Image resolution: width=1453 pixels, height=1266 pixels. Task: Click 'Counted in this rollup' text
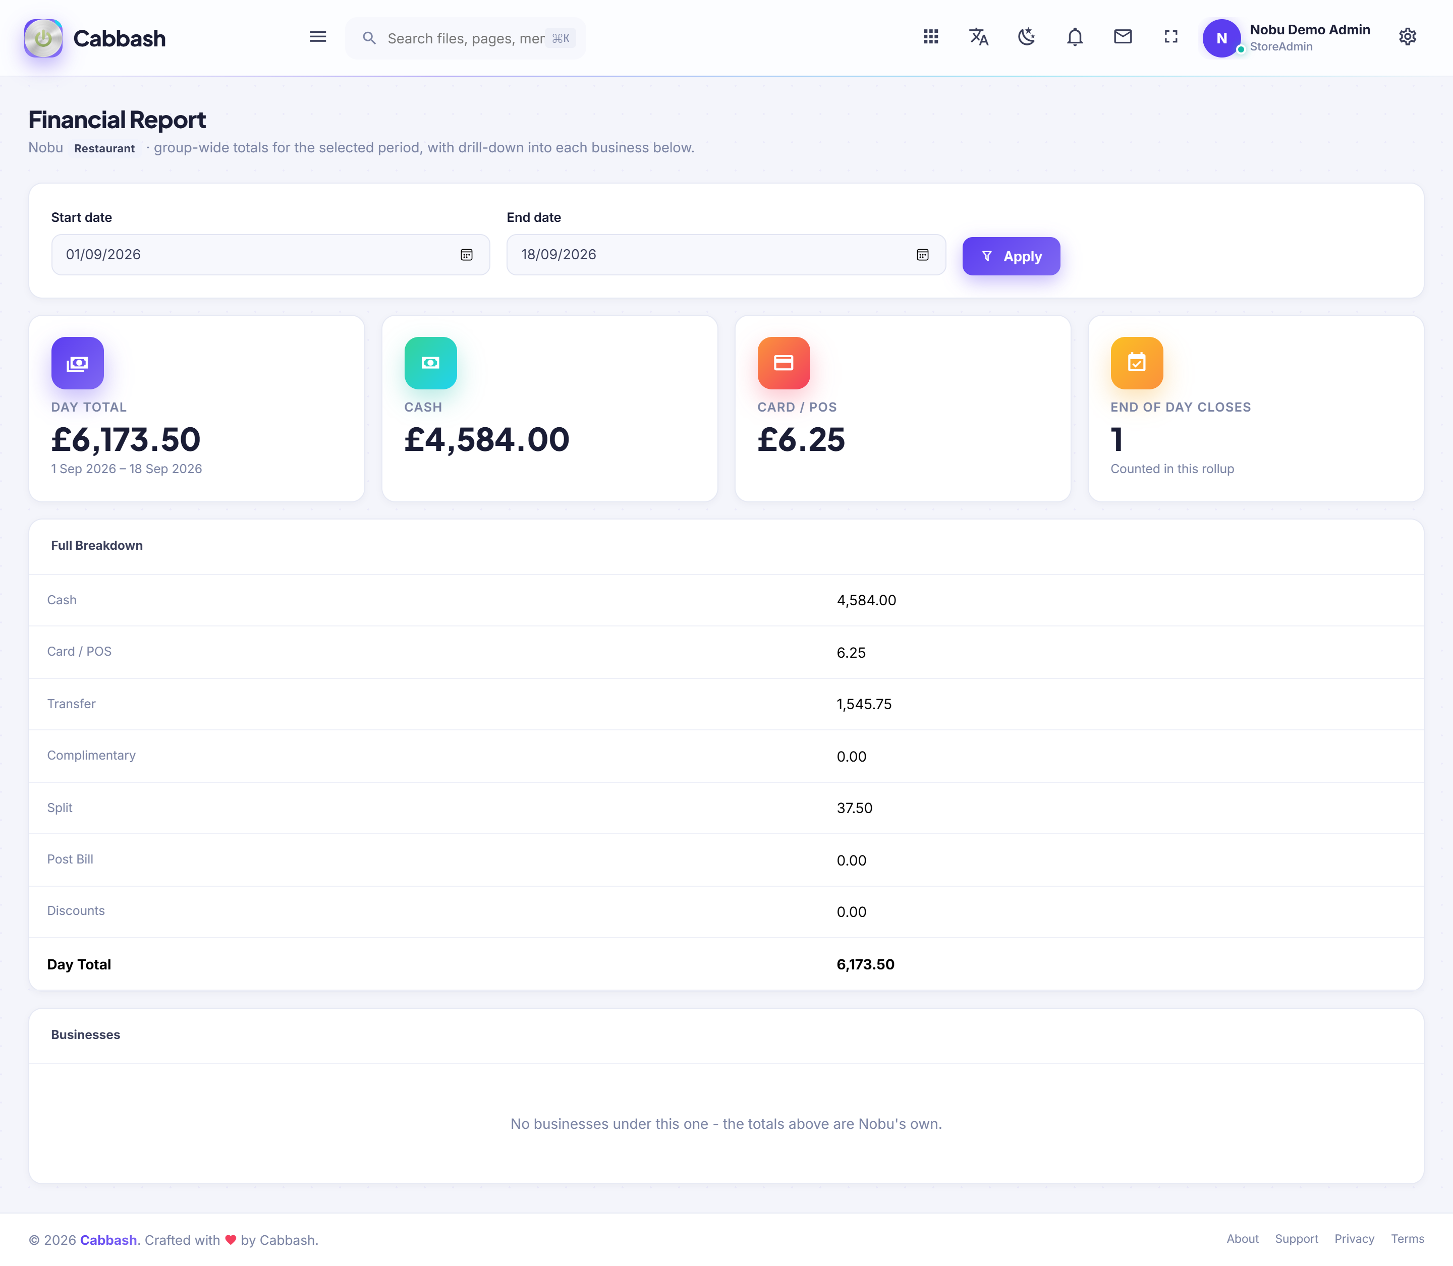pyautogui.click(x=1171, y=469)
